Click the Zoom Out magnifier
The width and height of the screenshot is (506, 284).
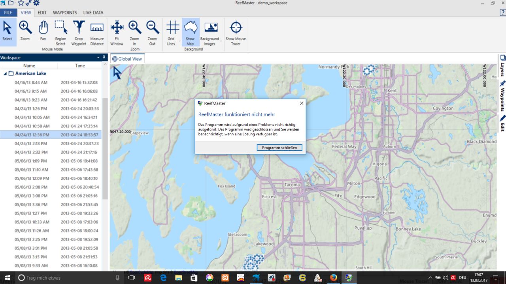click(x=152, y=31)
